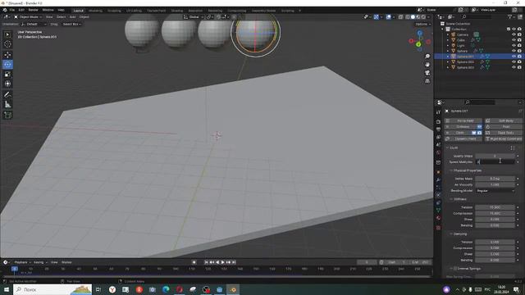Expand Sphere.002 in outliner
This screenshot has width=525, height=295.
tap(448, 62)
